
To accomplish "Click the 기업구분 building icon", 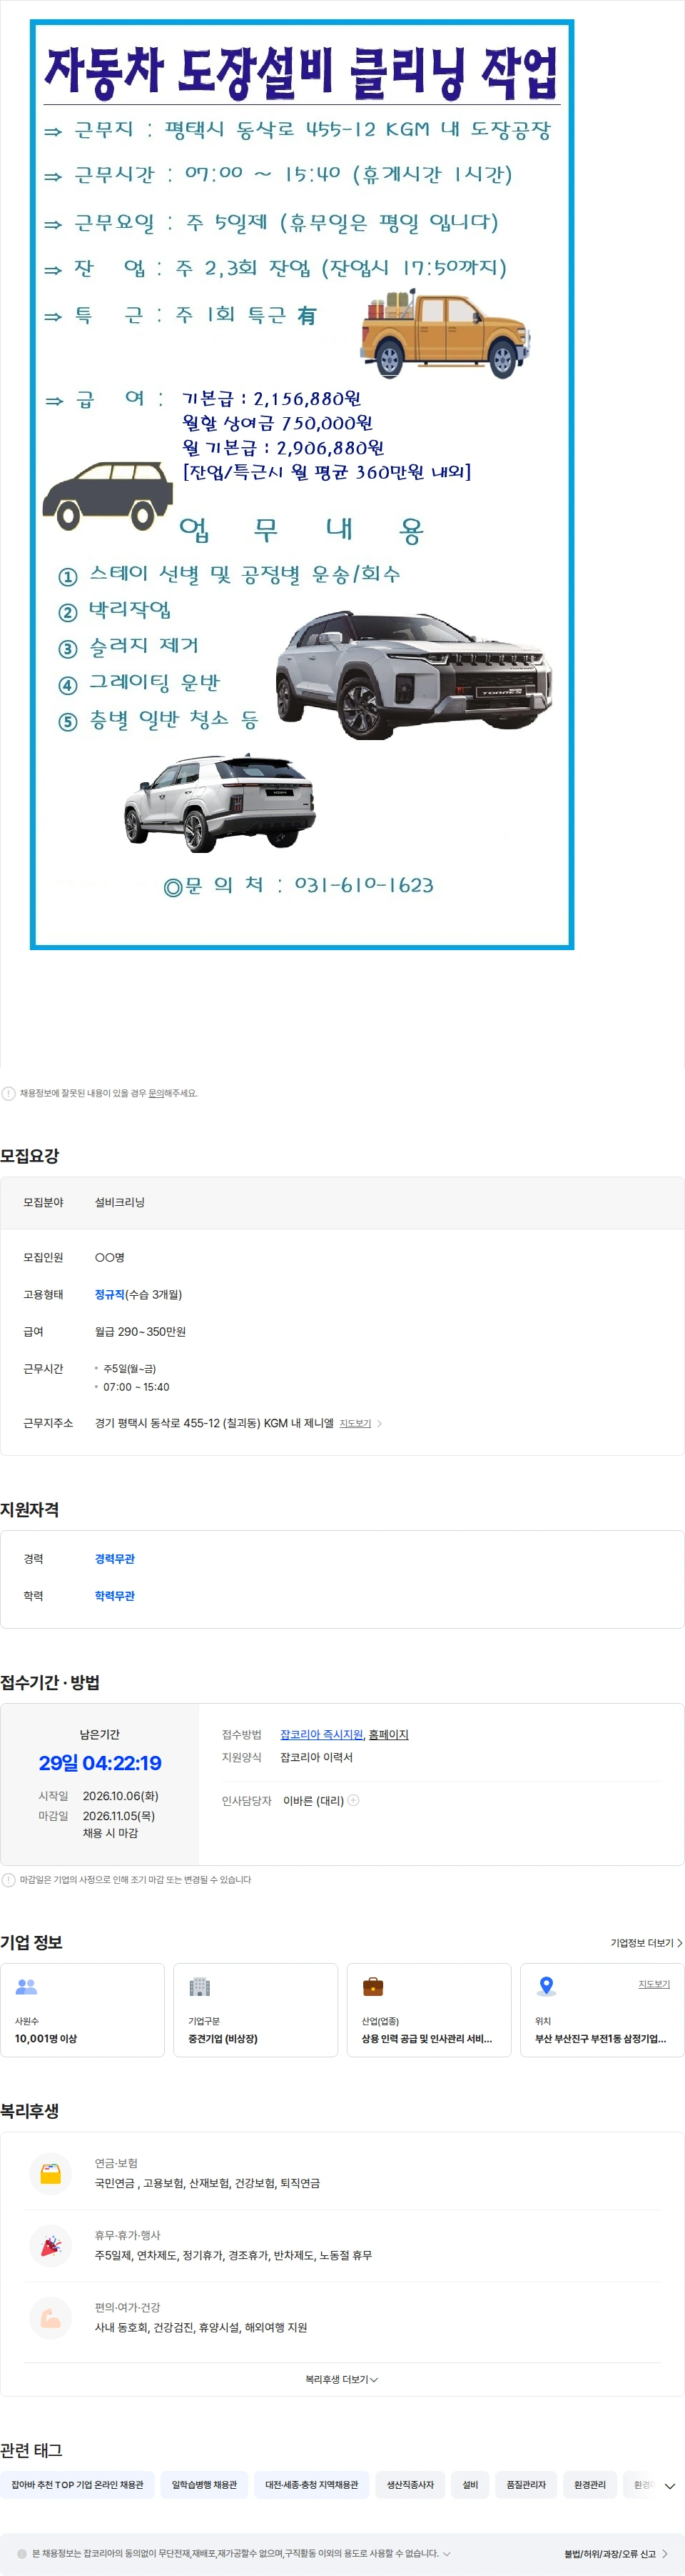I will pyautogui.click(x=200, y=1986).
